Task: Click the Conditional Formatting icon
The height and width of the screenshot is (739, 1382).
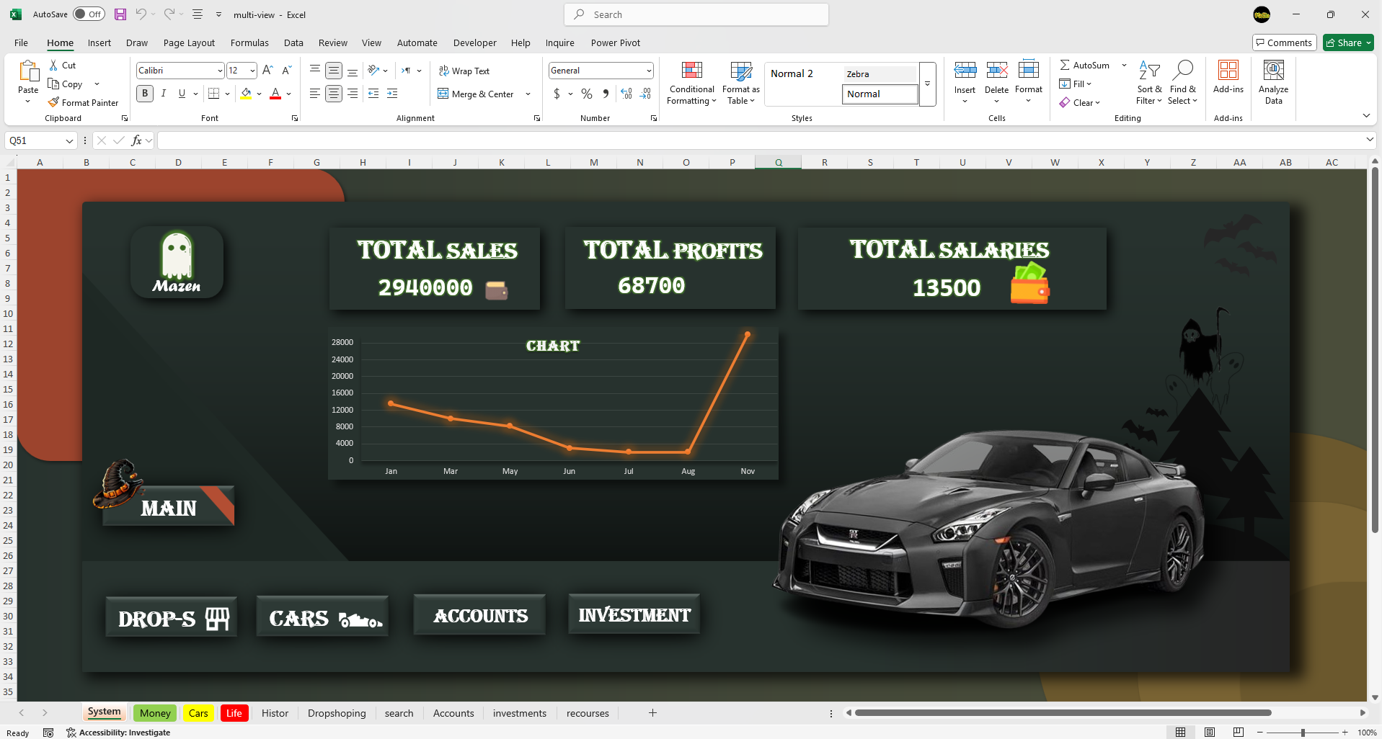Action: pyautogui.click(x=691, y=71)
